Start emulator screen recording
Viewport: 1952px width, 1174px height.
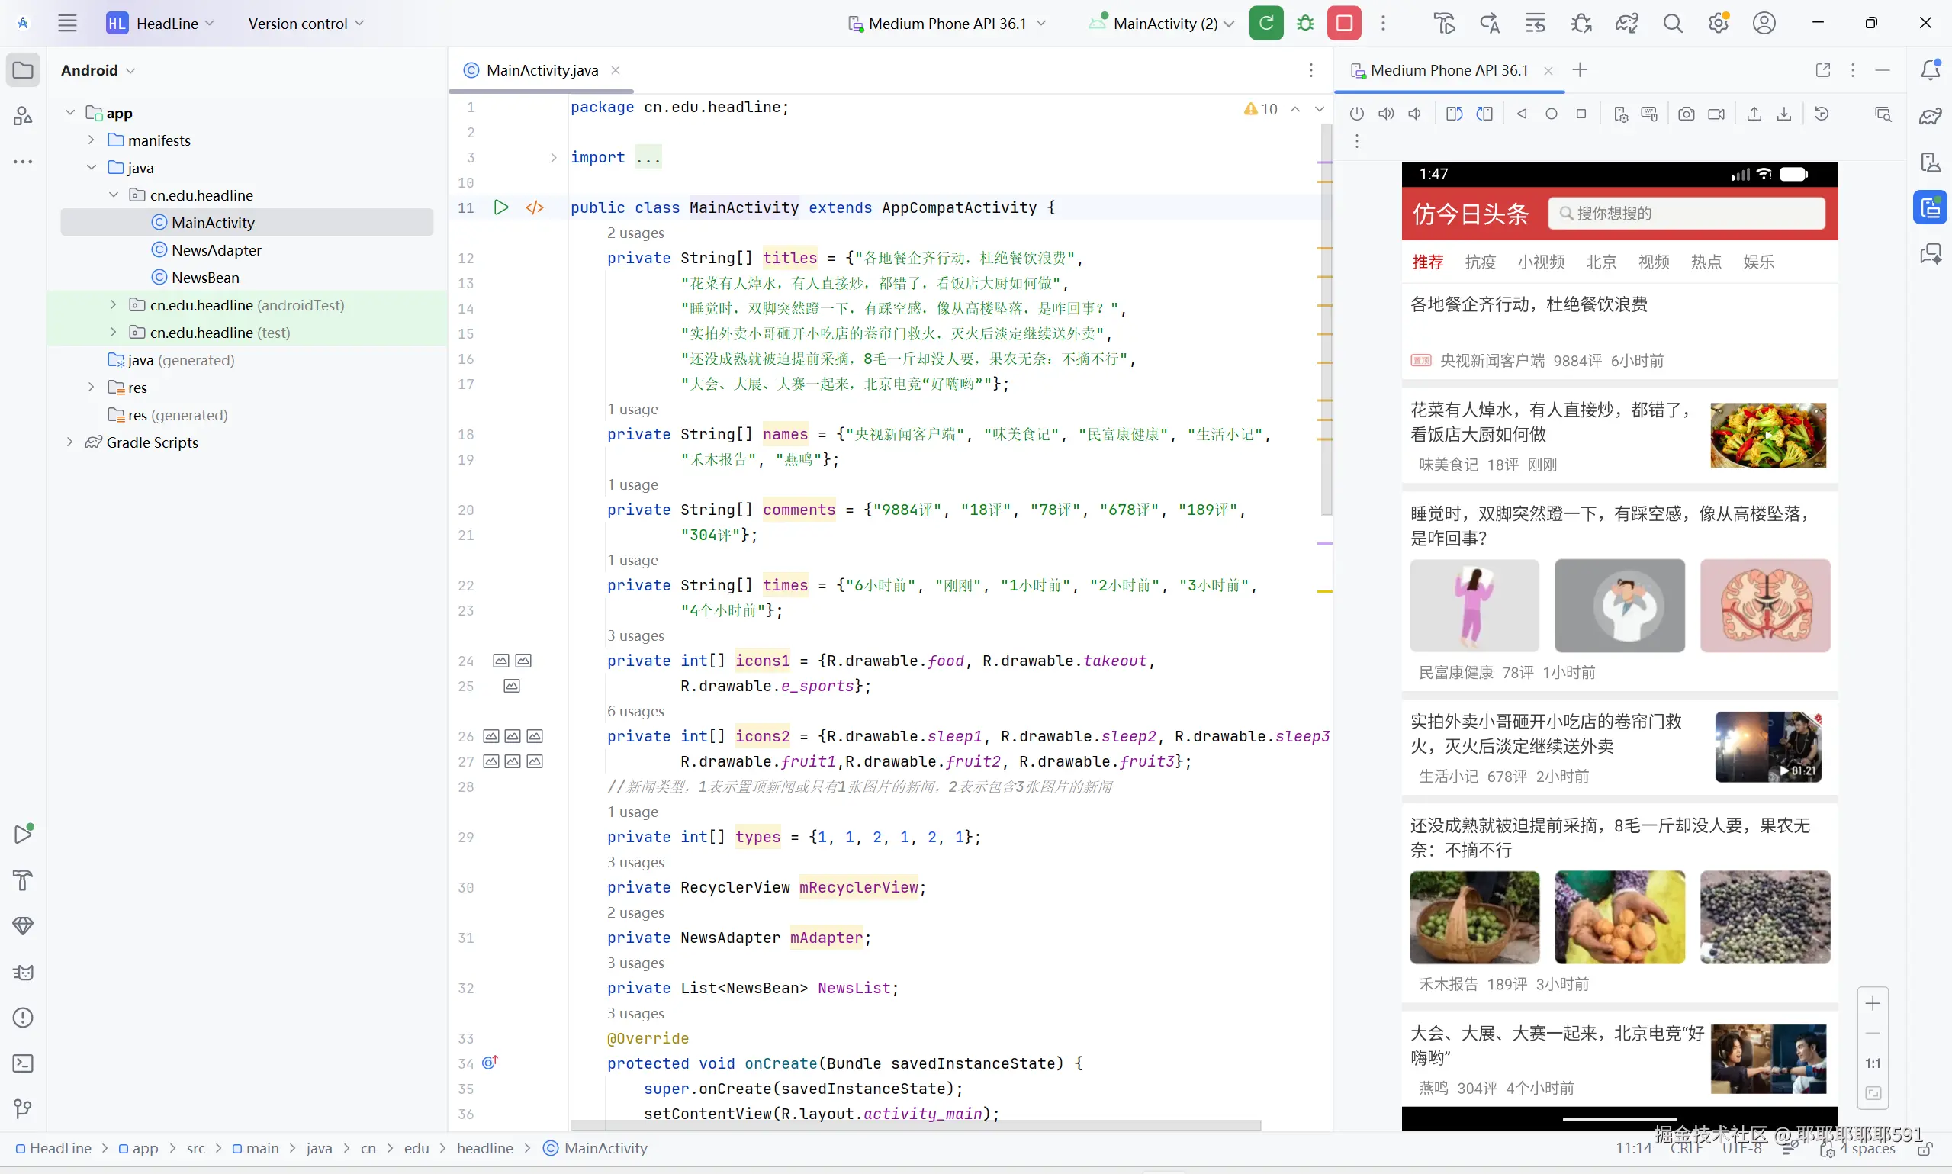click(x=1716, y=114)
